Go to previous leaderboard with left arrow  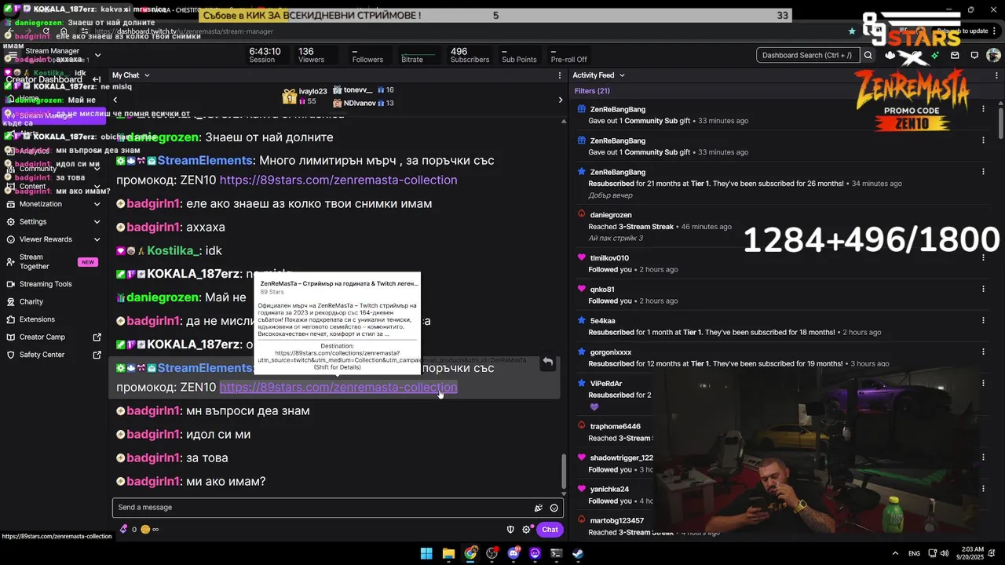click(115, 100)
